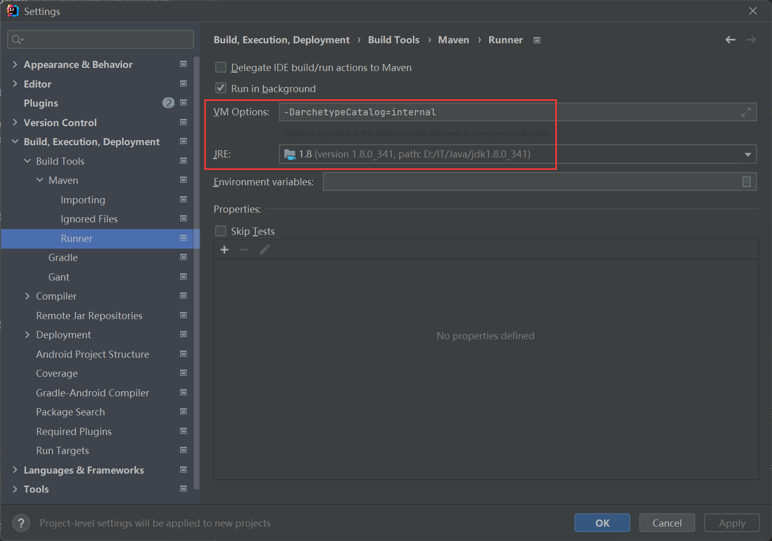Expand the VM Options field editor
772x541 pixels.
tap(746, 112)
